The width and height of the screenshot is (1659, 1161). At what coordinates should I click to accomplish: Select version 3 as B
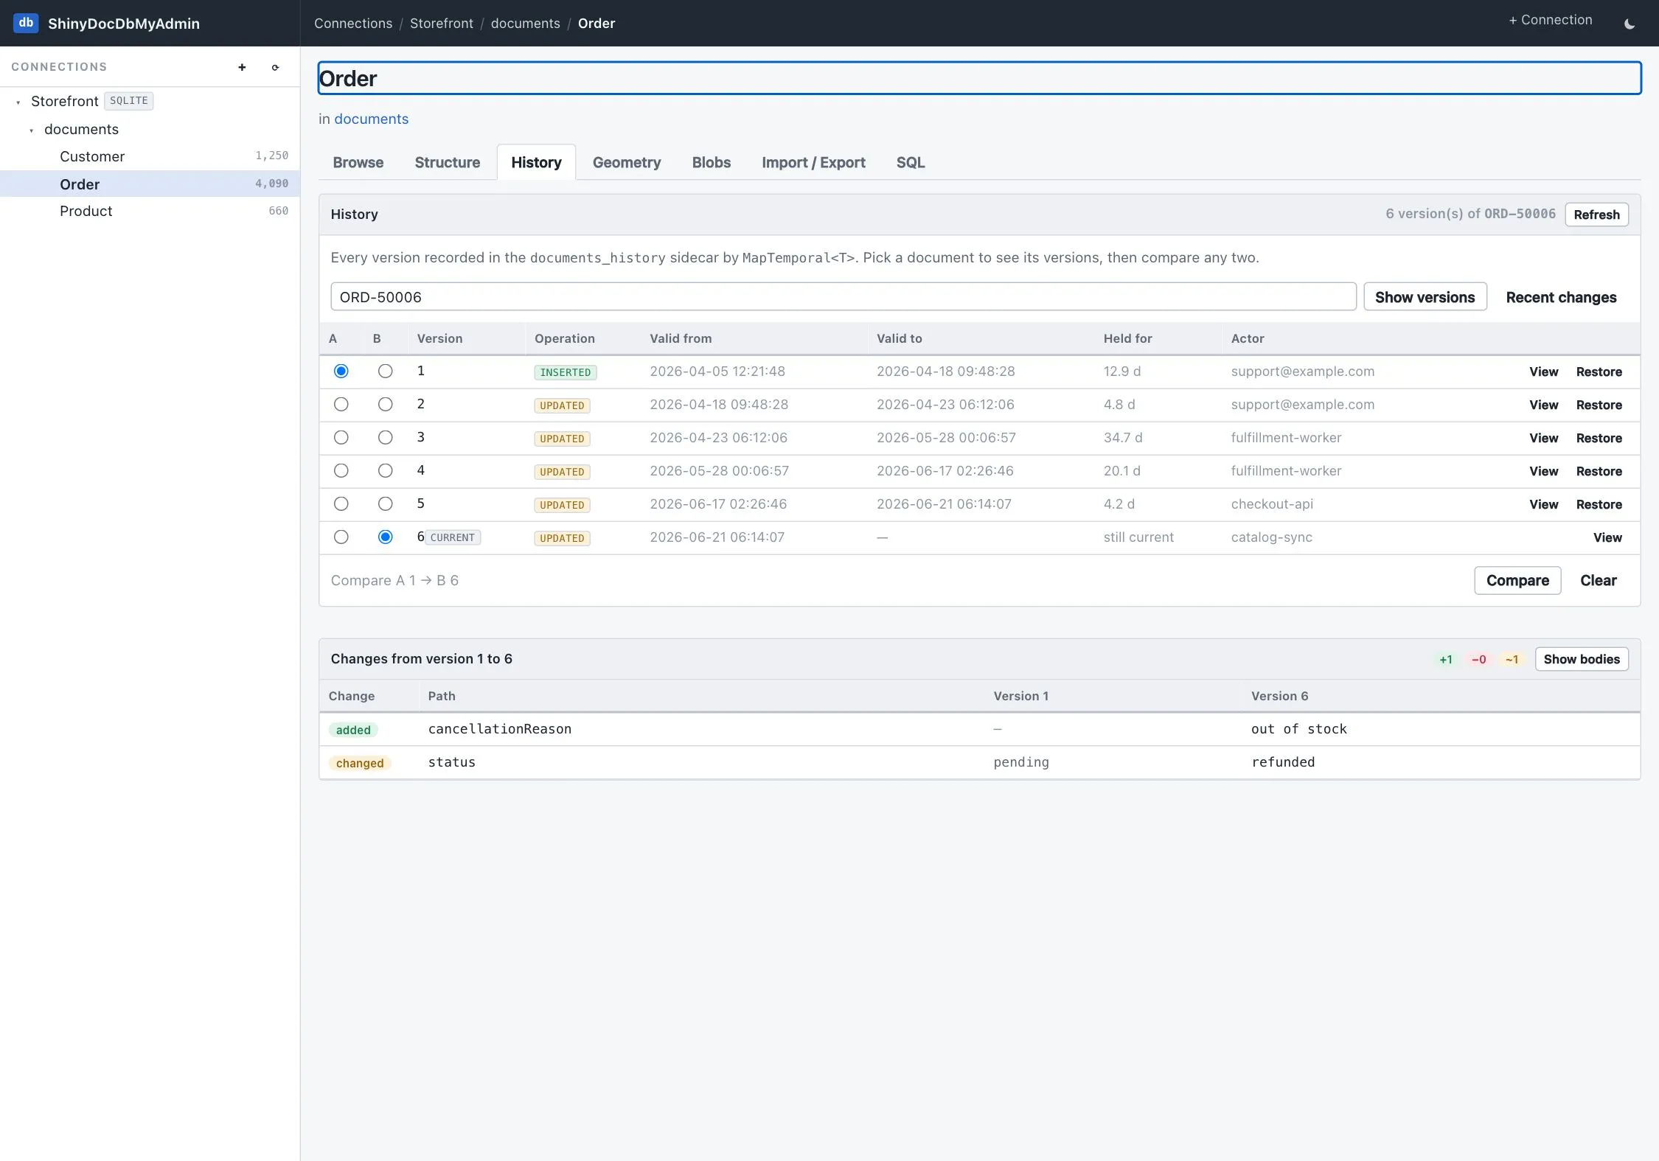tap(385, 438)
